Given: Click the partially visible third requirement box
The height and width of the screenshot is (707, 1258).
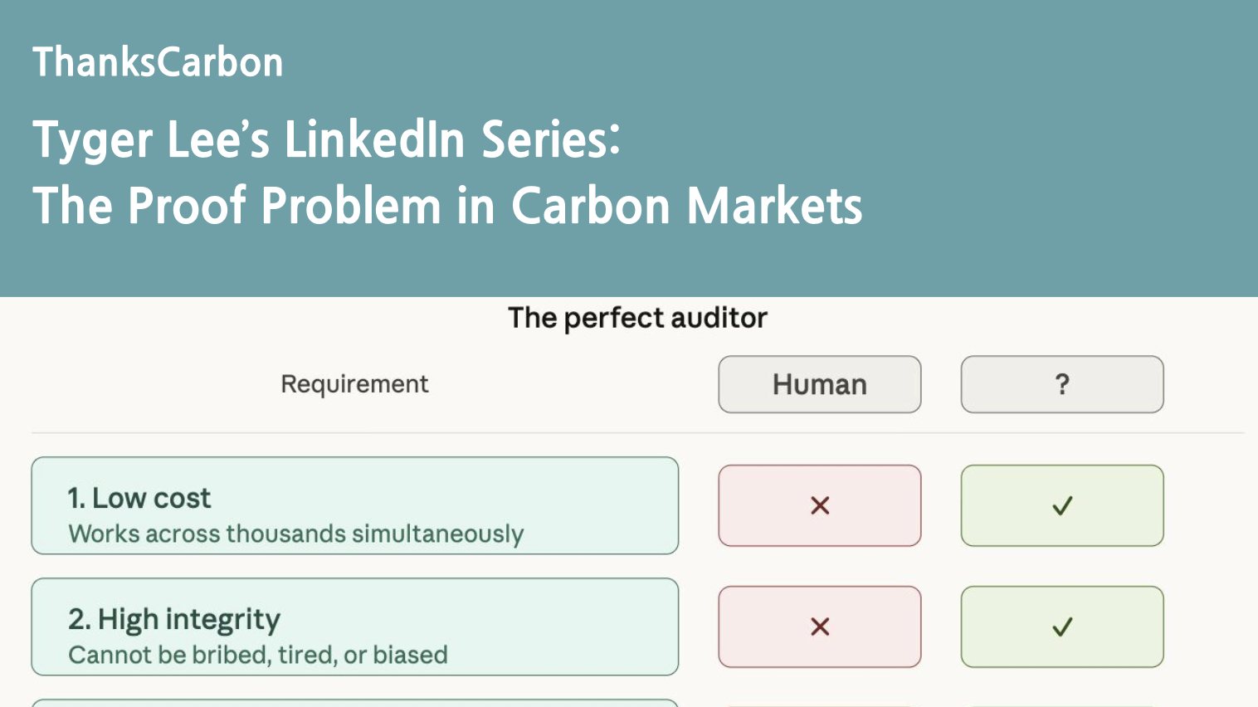Looking at the screenshot, I should [354, 703].
